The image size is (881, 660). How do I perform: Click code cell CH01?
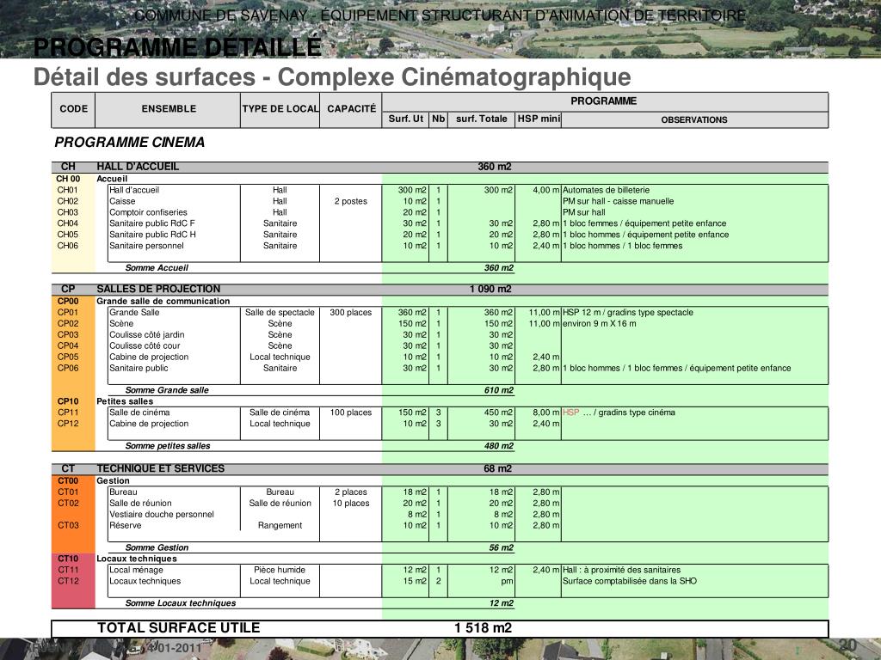click(x=67, y=190)
